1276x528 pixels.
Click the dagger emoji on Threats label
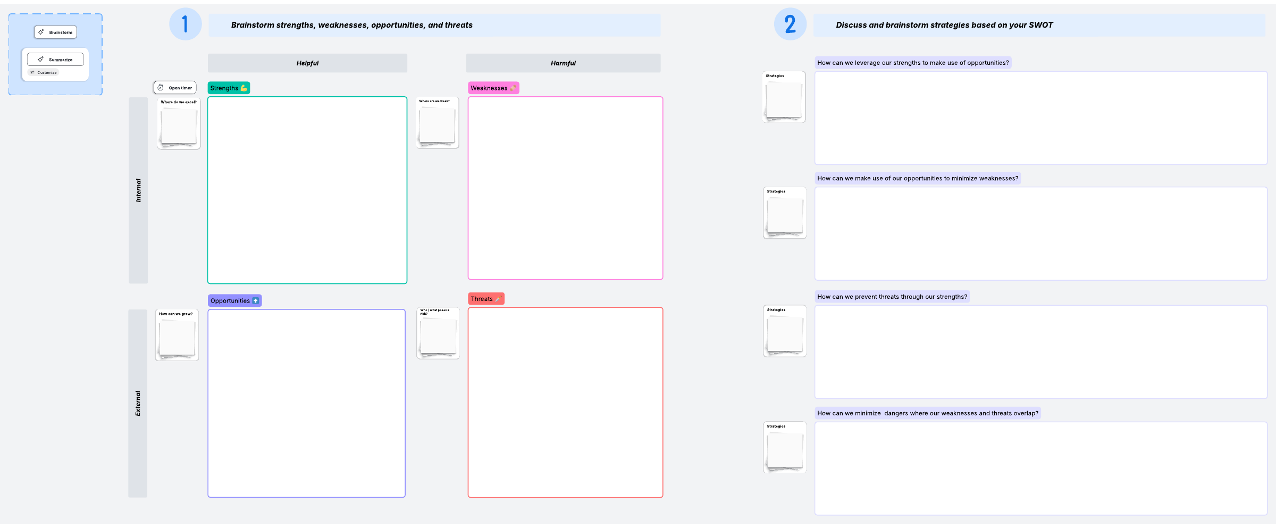[x=498, y=299]
